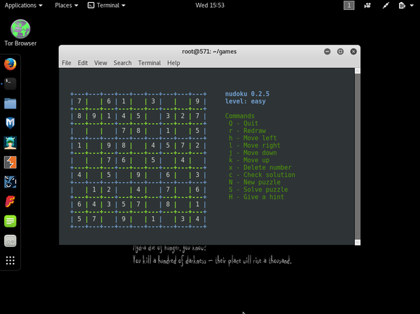Image resolution: width=420 pixels, height=314 pixels.
Task: Click the screen recorder camera icon
Action: coord(367,6)
